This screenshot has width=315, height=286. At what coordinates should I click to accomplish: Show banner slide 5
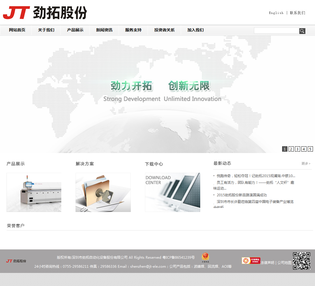point(310,149)
